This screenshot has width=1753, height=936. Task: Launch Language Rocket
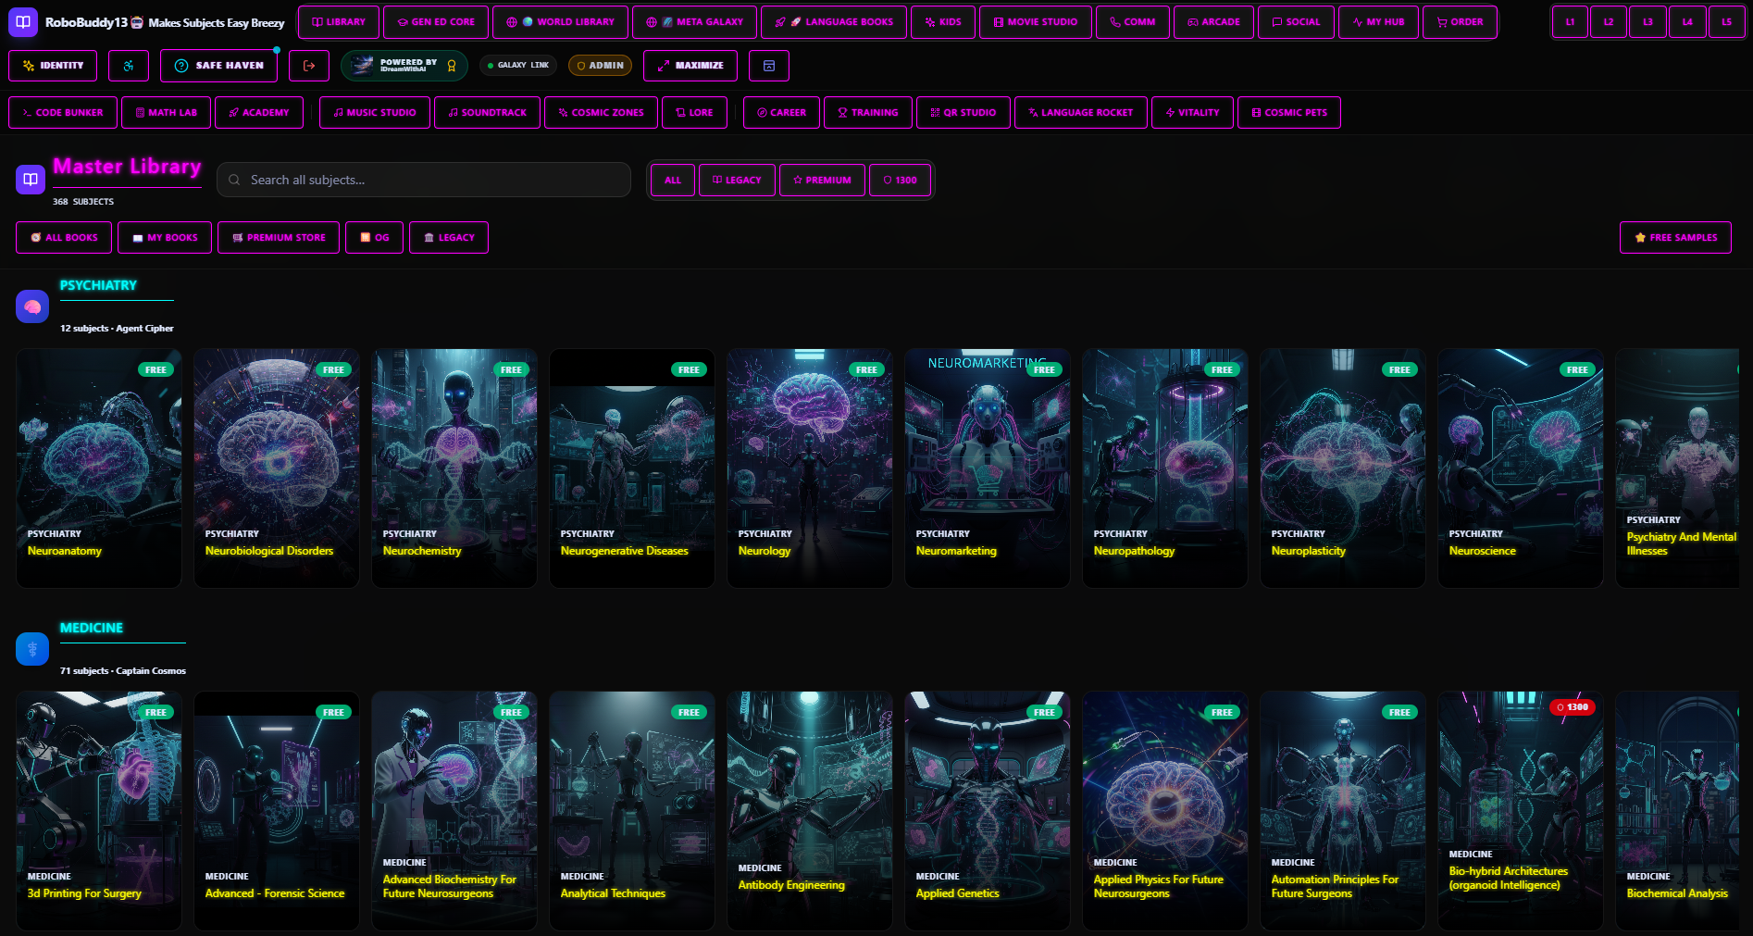[x=1081, y=113]
